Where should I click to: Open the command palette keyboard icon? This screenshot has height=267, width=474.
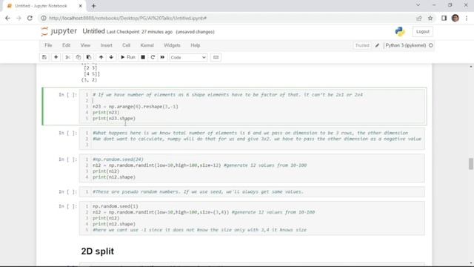216,57
